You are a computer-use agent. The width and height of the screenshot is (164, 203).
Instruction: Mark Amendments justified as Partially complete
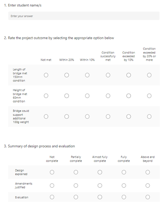(76, 186)
